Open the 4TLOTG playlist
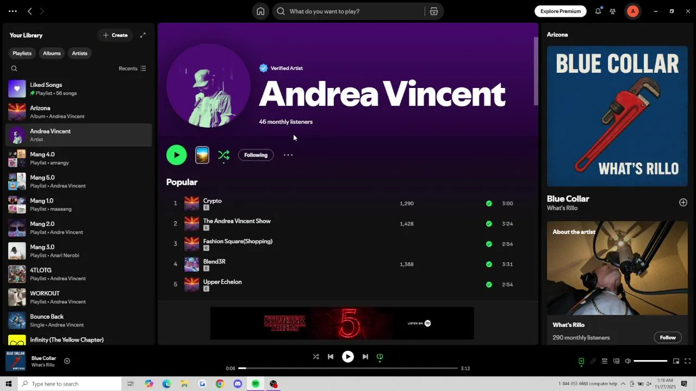 point(79,274)
